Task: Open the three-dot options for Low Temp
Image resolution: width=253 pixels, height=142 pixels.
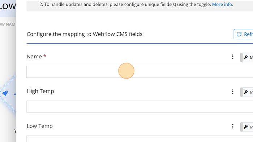Action: pyautogui.click(x=233, y=127)
